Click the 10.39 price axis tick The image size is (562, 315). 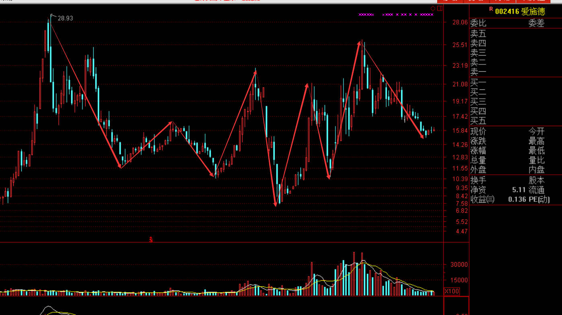point(460,179)
